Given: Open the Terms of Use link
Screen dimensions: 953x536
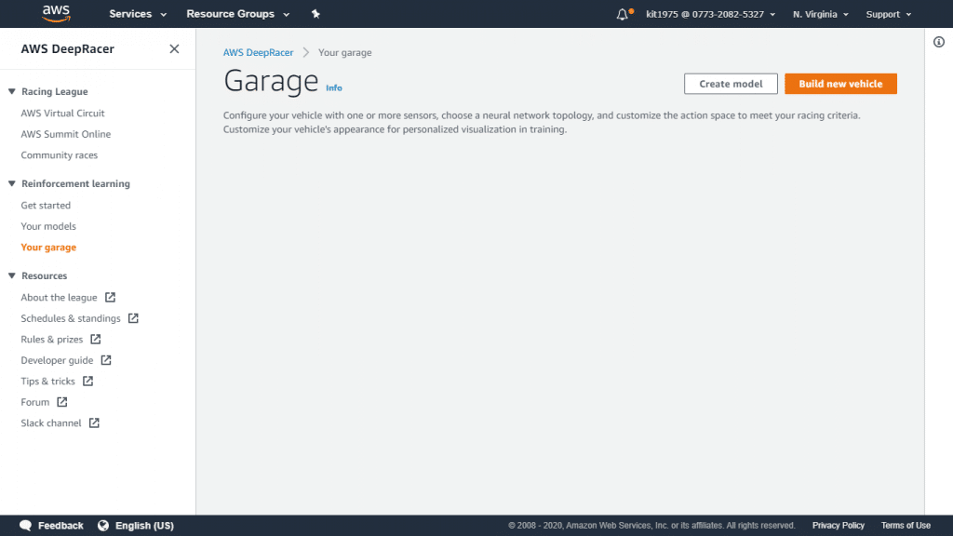Looking at the screenshot, I should (x=906, y=525).
